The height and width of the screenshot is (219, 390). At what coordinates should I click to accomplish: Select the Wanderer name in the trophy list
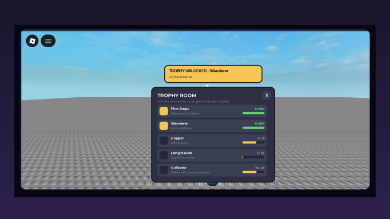[x=179, y=123]
